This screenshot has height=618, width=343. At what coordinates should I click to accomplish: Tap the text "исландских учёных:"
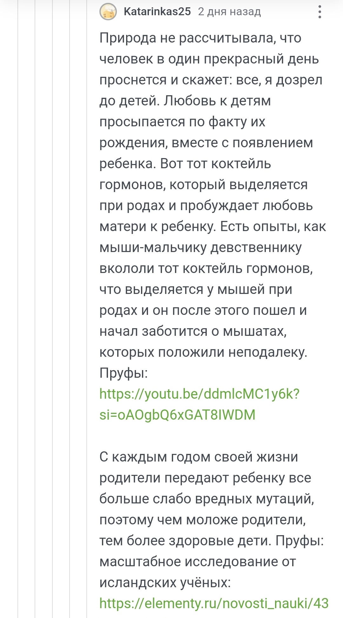coord(165,582)
